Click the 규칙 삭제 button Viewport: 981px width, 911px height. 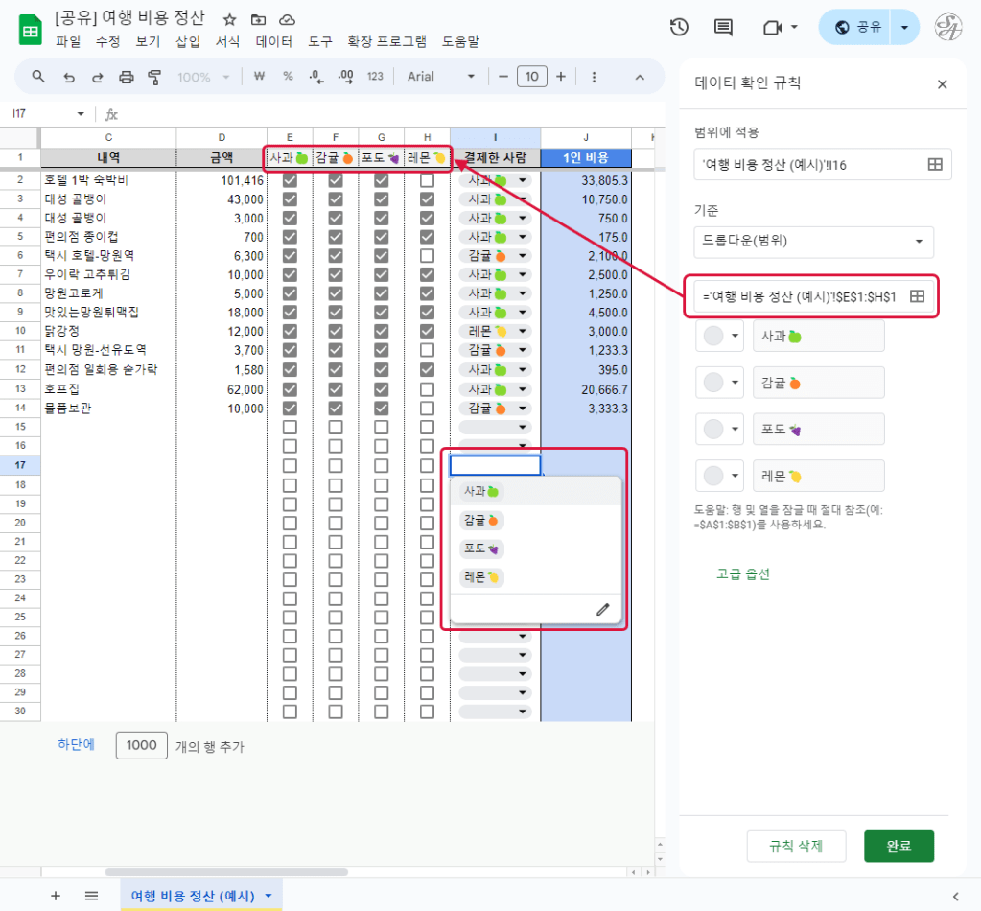(x=796, y=846)
